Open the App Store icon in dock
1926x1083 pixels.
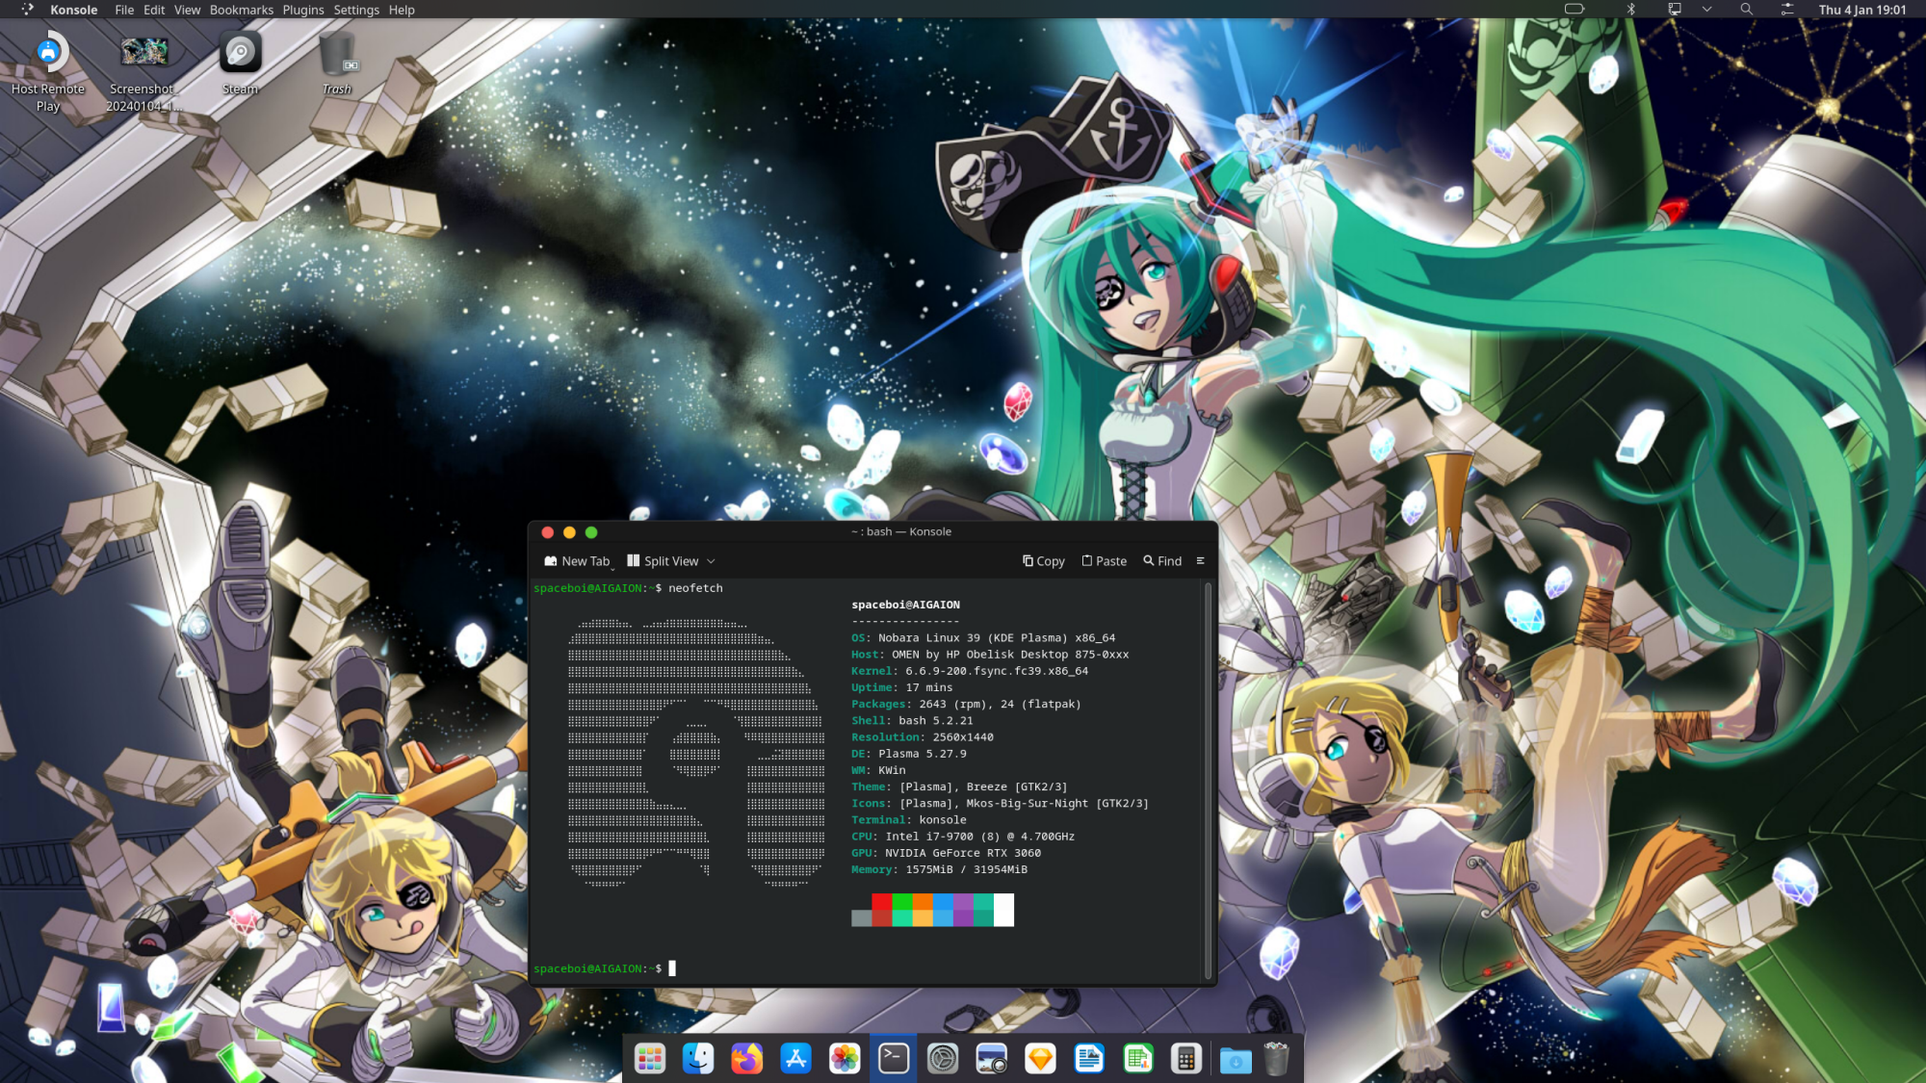[796, 1059]
